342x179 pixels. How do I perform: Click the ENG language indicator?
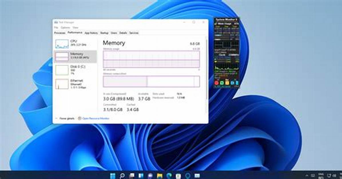click(x=321, y=176)
